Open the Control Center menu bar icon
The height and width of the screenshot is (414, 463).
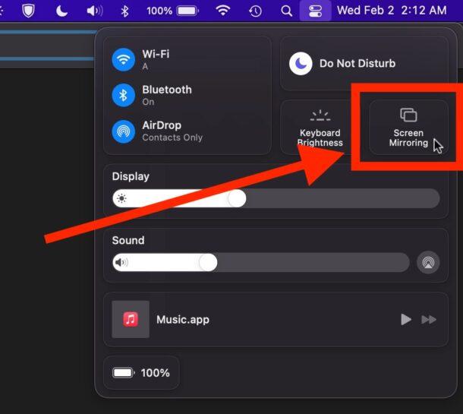coord(315,11)
